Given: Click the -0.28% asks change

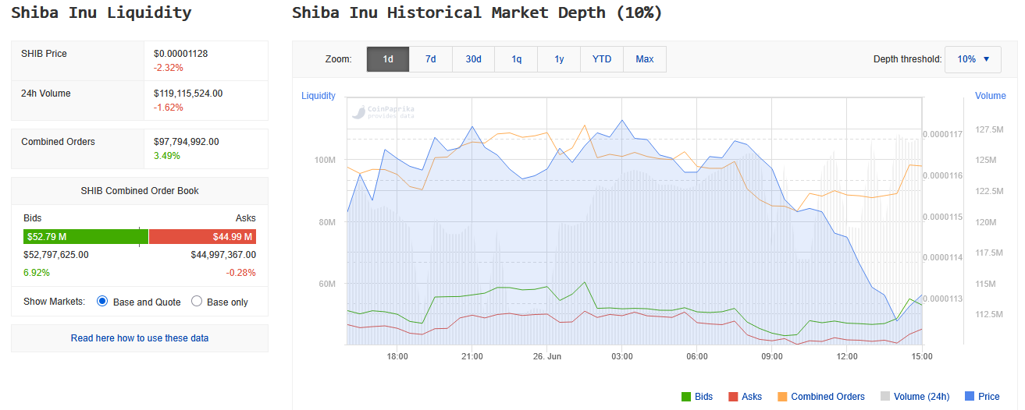Looking at the screenshot, I should click(x=240, y=273).
